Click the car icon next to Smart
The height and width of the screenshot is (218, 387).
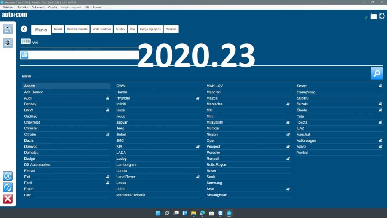point(380,86)
